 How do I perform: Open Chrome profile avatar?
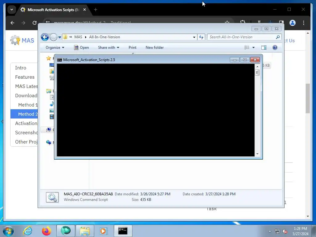click(293, 23)
